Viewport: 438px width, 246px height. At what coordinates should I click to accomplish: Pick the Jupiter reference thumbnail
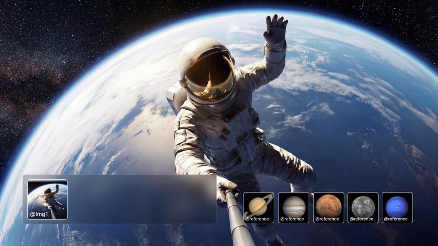point(293,205)
